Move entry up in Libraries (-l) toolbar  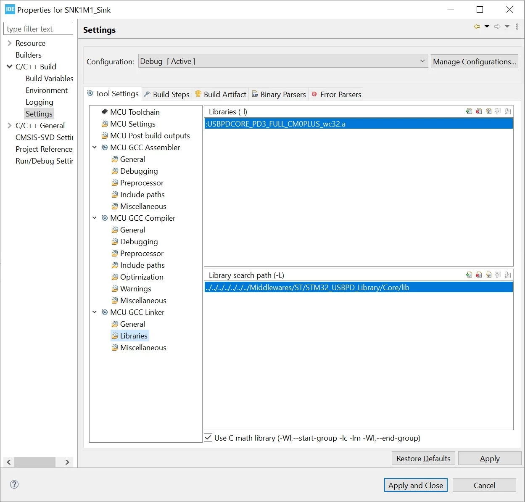(498, 111)
